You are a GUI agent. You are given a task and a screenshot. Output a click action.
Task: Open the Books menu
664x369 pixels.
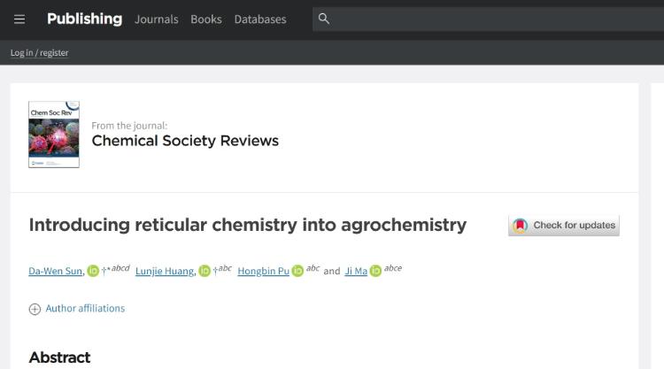(206, 19)
